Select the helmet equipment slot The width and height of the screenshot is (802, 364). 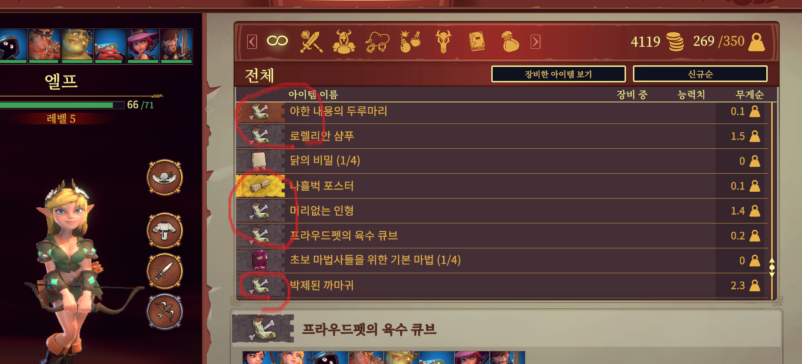[x=165, y=178]
